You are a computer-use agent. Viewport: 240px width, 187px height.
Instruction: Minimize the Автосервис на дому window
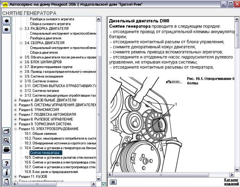[x=224, y=4]
